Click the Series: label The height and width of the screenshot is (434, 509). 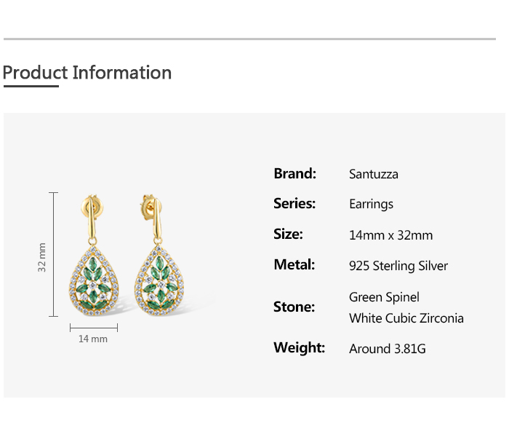294,204
